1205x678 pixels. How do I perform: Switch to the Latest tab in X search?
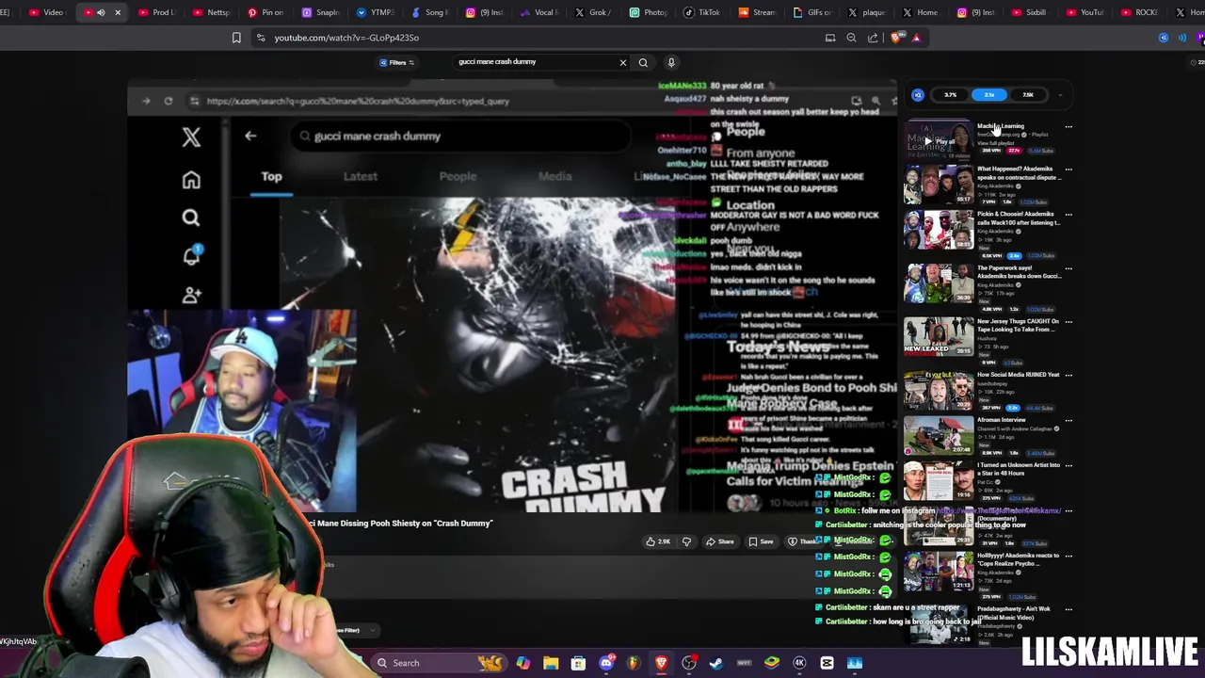click(x=361, y=176)
